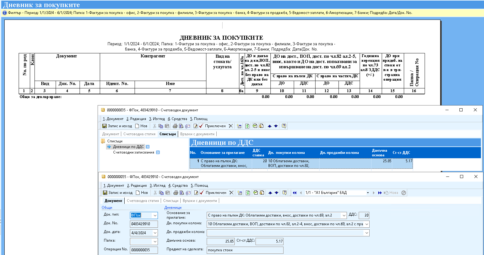Select row 1 in Дневници по ДДС table
Image resolution: width=484 pixels, height=255 pixels.
(301, 163)
